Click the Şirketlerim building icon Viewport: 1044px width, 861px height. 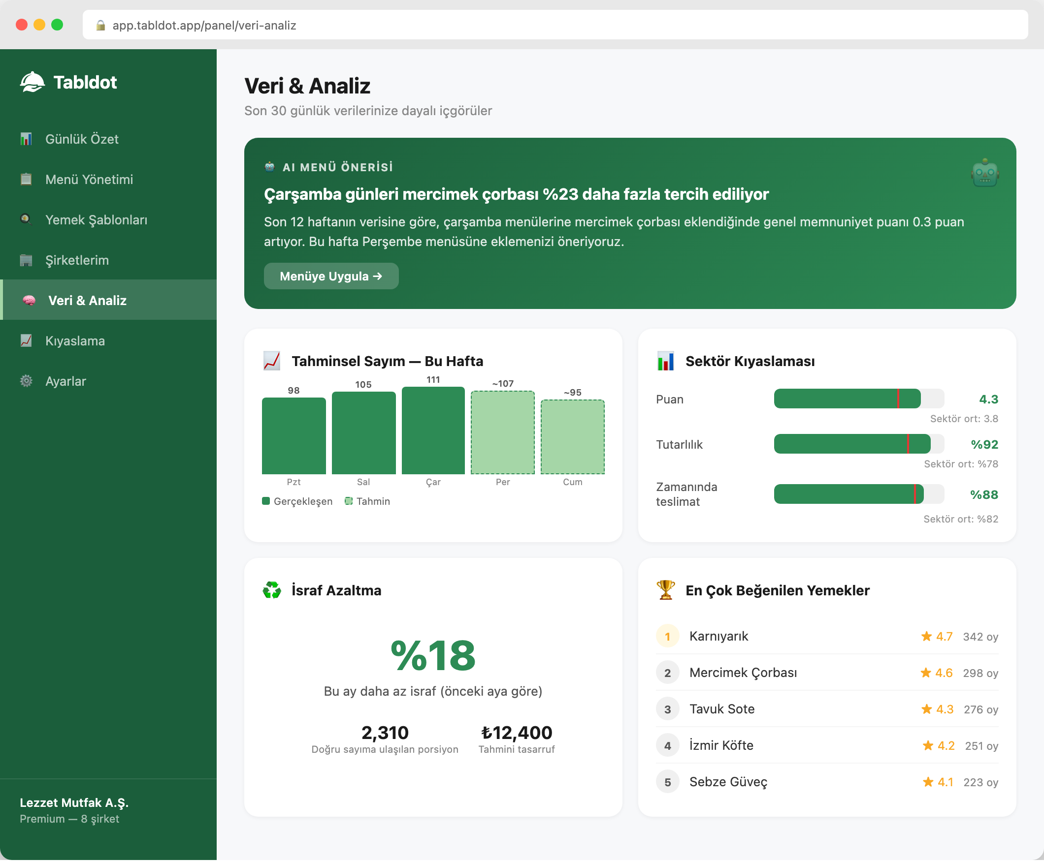point(26,260)
